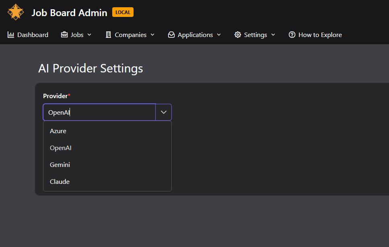Click the Dashboard bar chart icon
The width and height of the screenshot is (389, 247).
click(x=11, y=35)
